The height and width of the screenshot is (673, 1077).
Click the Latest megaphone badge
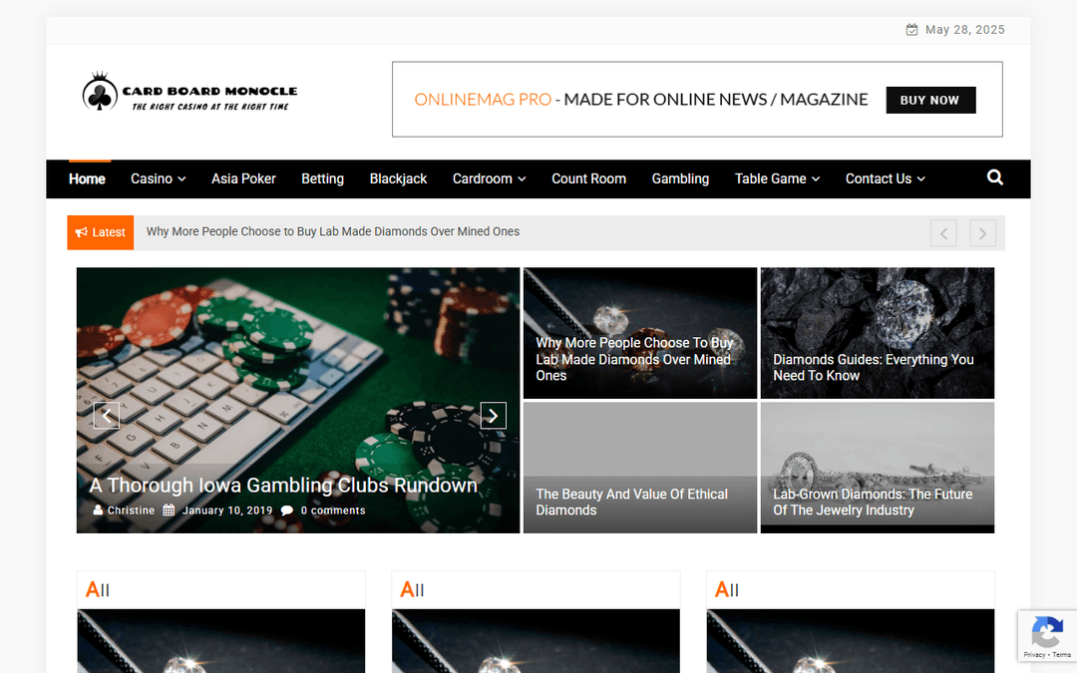pos(101,232)
